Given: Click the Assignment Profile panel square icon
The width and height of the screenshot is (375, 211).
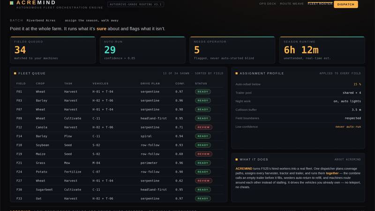Looking at the screenshot, I should click(237, 74).
